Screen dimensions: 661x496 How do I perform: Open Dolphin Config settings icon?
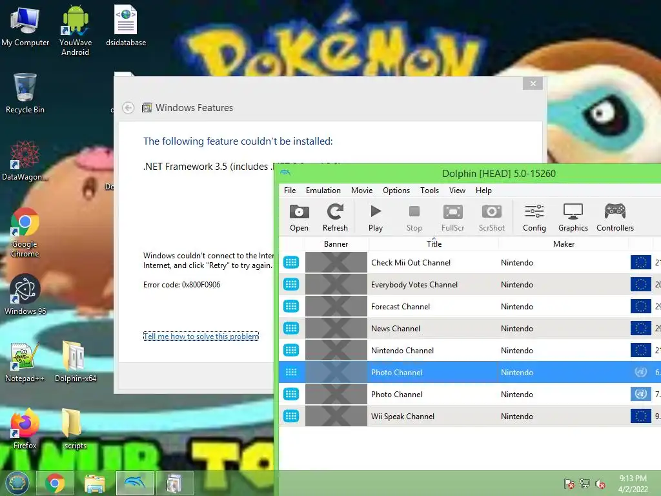tap(534, 218)
